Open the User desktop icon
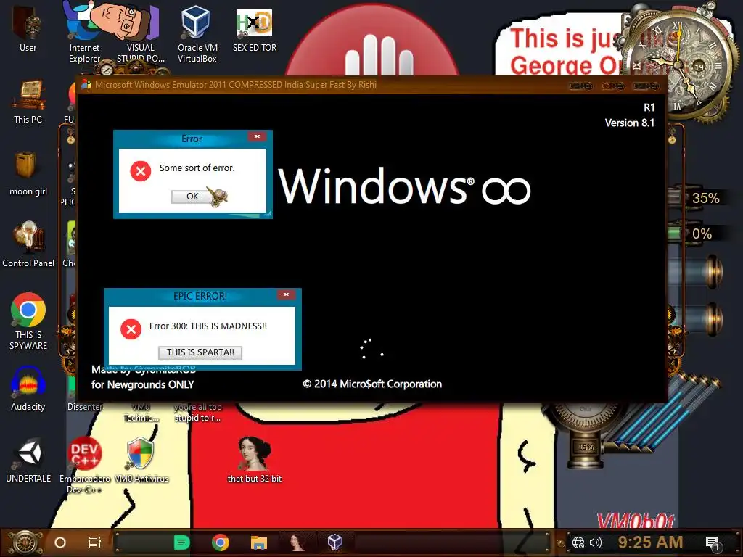743x557 pixels. [28, 28]
